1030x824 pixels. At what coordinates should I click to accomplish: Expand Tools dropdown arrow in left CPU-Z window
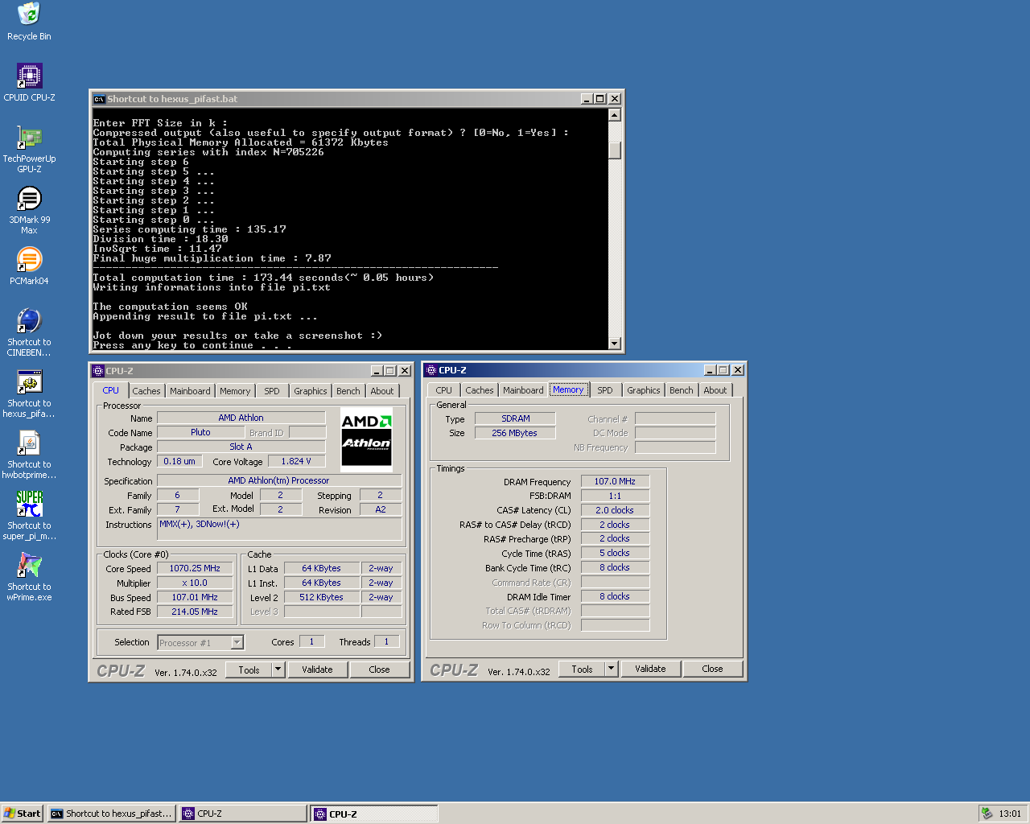pos(278,669)
